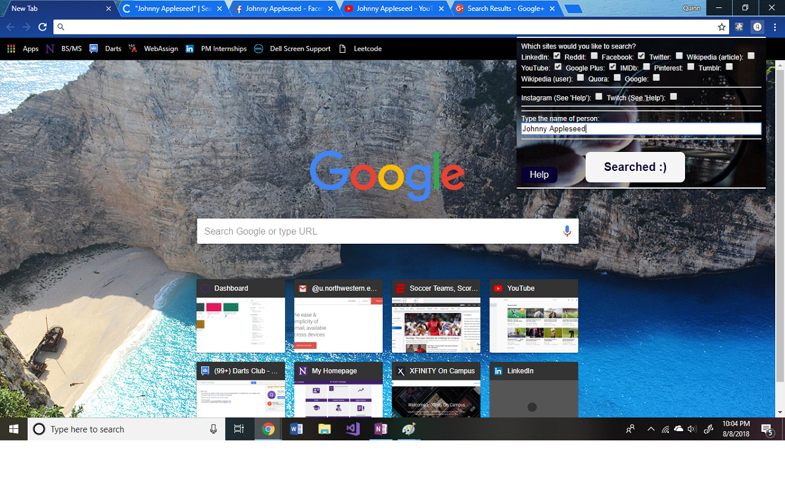Image resolution: width=785 pixels, height=490 pixels.
Task: Disable the Google Plus checkbox
Action: click(613, 67)
